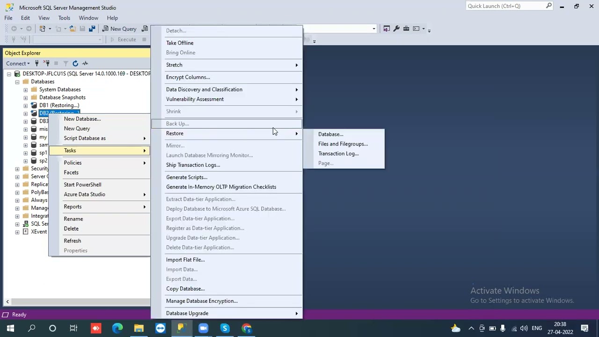This screenshot has width=599, height=337.
Task: Click the New Project icon in toolbar
Action: click(x=43, y=29)
